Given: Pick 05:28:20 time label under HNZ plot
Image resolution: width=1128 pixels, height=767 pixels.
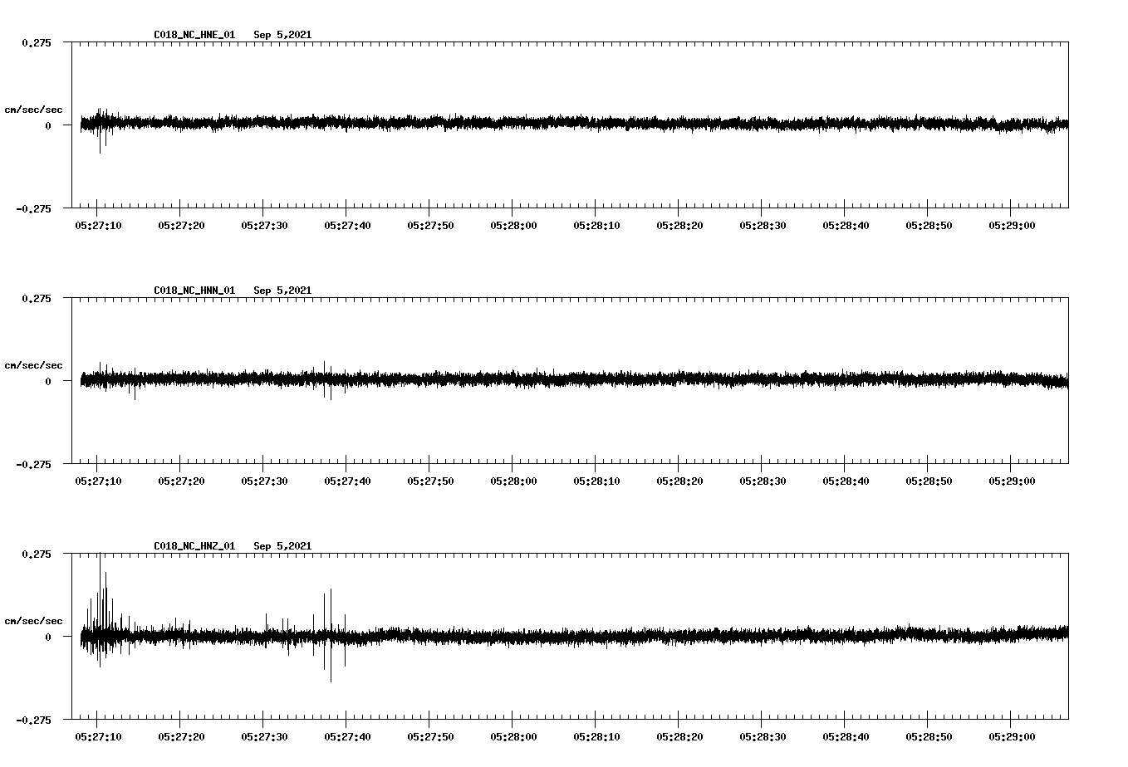Looking at the screenshot, I should click(679, 736).
